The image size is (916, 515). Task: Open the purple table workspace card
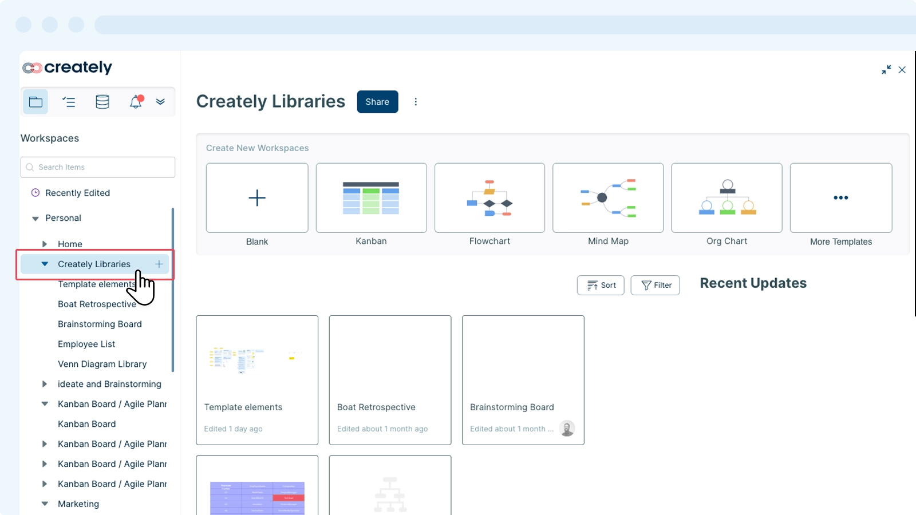click(257, 485)
